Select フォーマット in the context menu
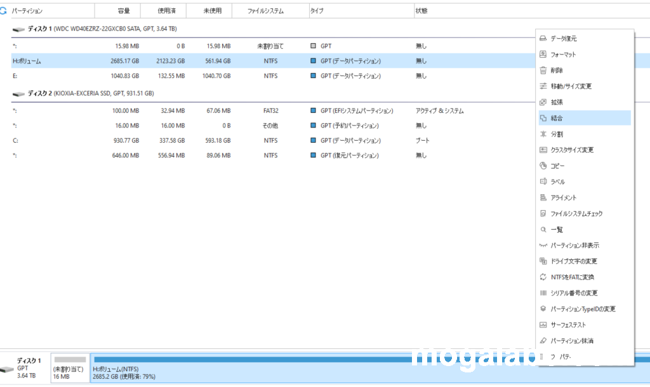The width and height of the screenshot is (650, 387). pyautogui.click(x=563, y=55)
